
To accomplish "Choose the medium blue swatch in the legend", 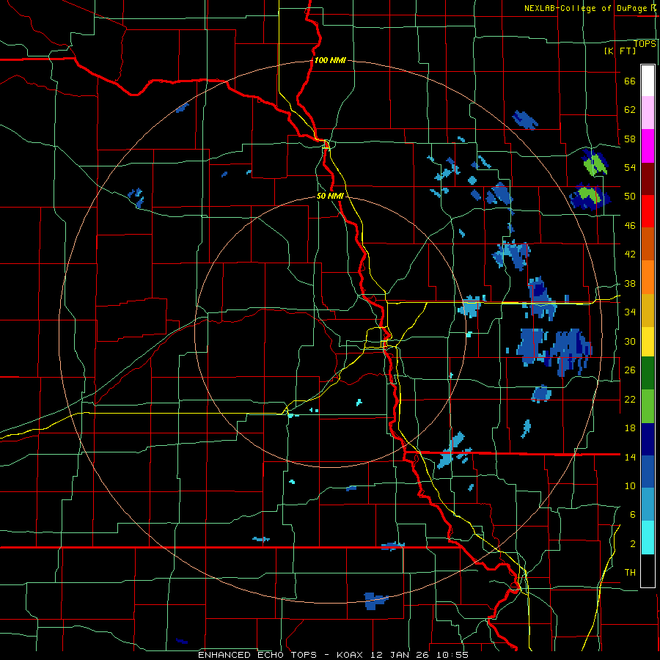I will tap(648, 472).
